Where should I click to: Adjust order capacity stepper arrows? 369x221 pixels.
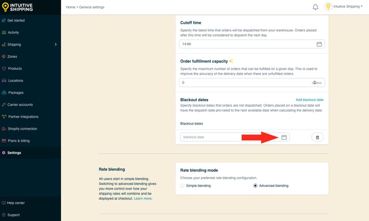pos(314,82)
